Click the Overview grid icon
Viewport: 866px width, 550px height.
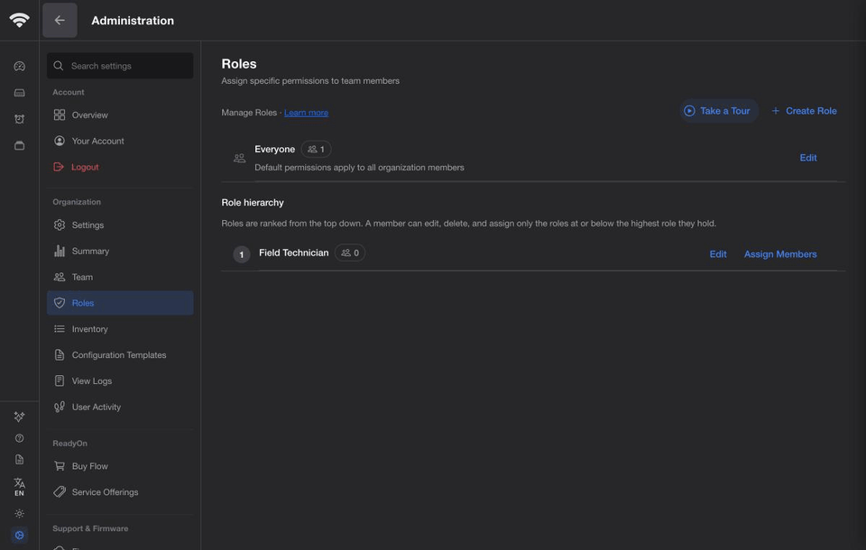[60, 115]
